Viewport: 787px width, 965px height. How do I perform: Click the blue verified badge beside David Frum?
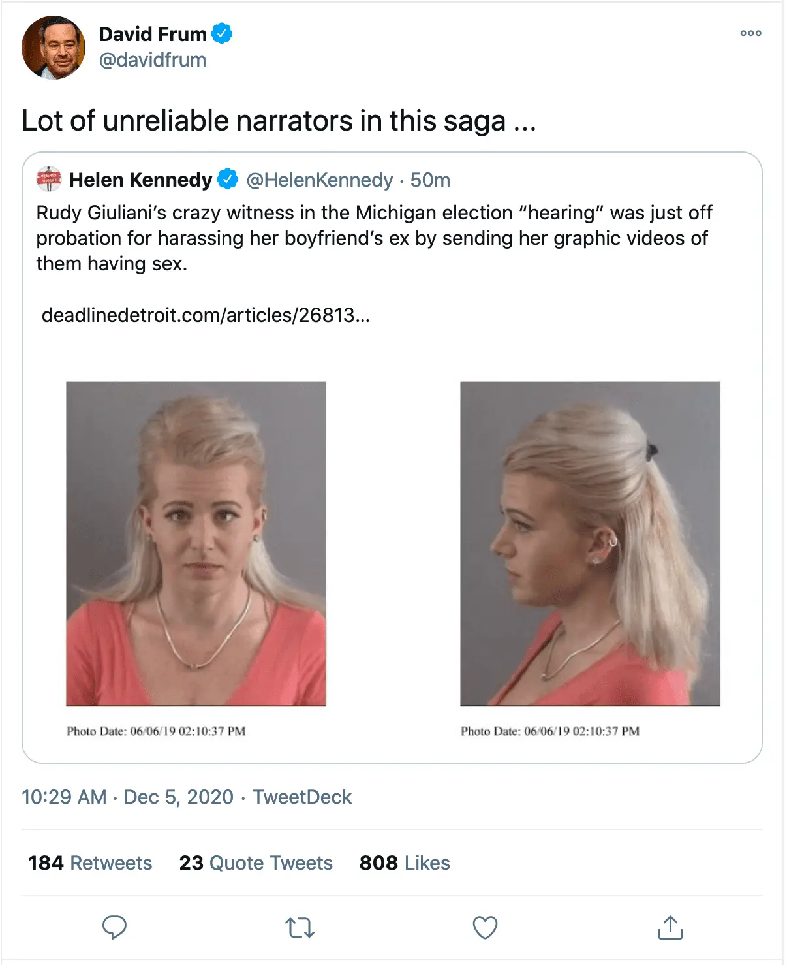click(x=223, y=33)
